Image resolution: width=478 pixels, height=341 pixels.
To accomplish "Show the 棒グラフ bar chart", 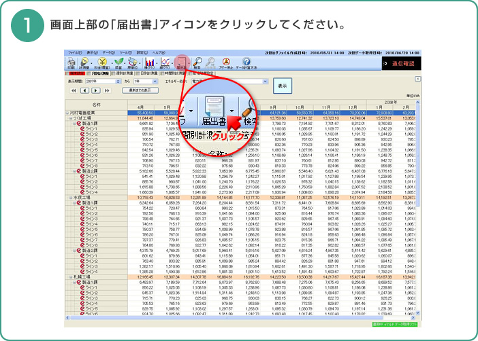I will coord(149,62).
